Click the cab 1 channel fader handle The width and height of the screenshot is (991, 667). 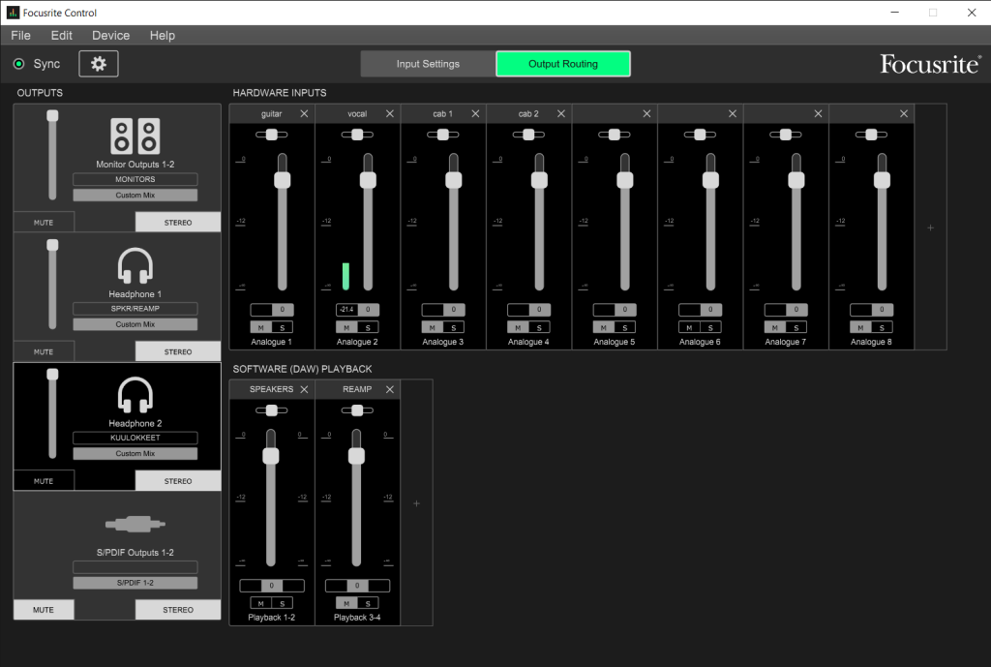[x=453, y=180]
